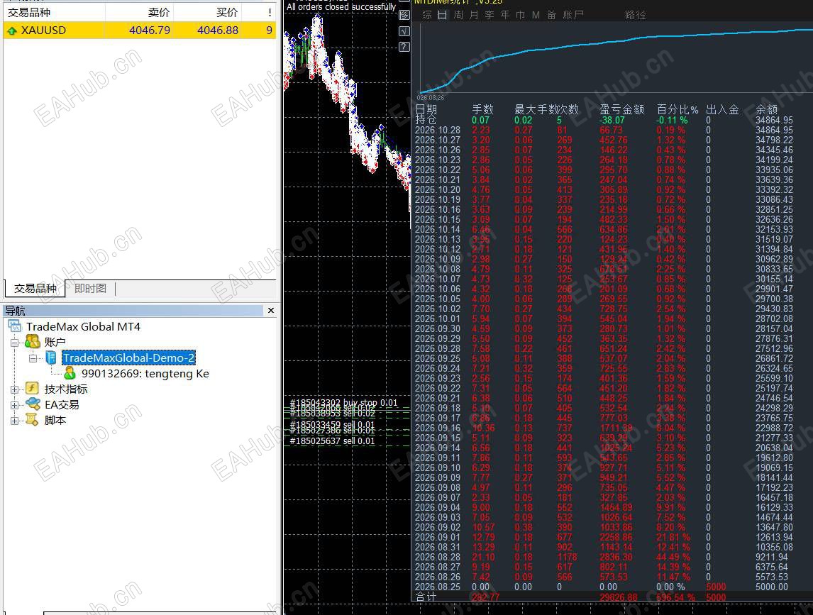
Task: Click the 技术指标 indicators folder icon
Action: (x=32, y=389)
